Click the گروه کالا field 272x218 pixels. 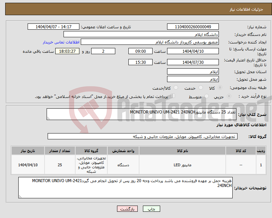click(143, 136)
